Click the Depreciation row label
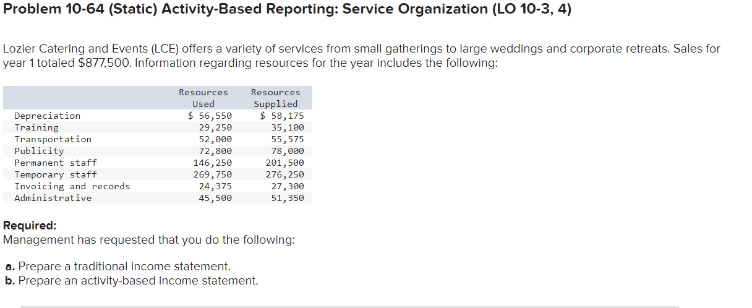Screen dimensions: 752x308 click(48, 116)
